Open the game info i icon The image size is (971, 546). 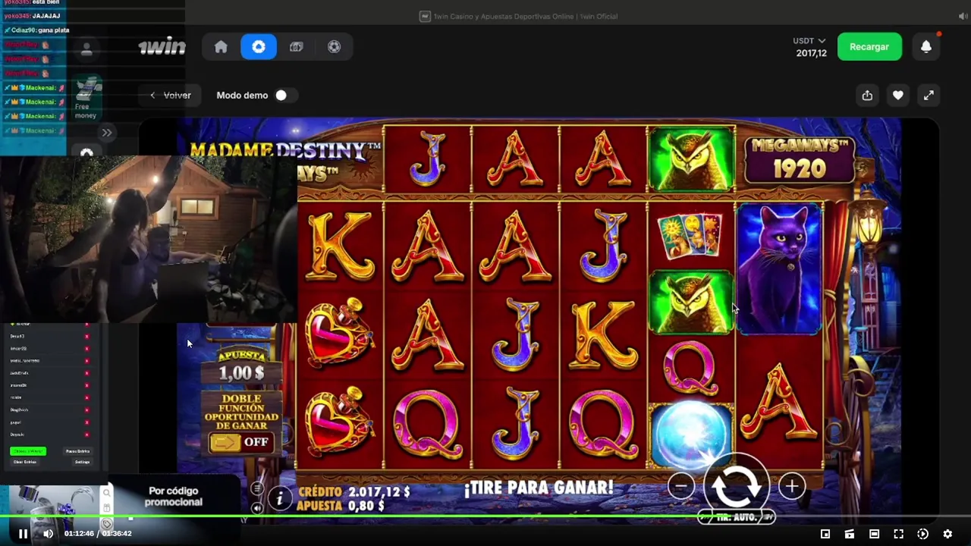pos(279,497)
